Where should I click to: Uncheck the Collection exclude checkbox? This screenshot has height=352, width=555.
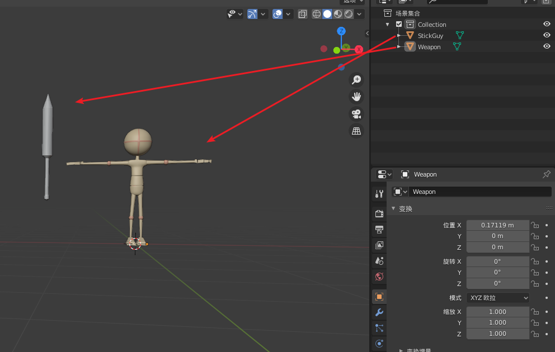(399, 25)
